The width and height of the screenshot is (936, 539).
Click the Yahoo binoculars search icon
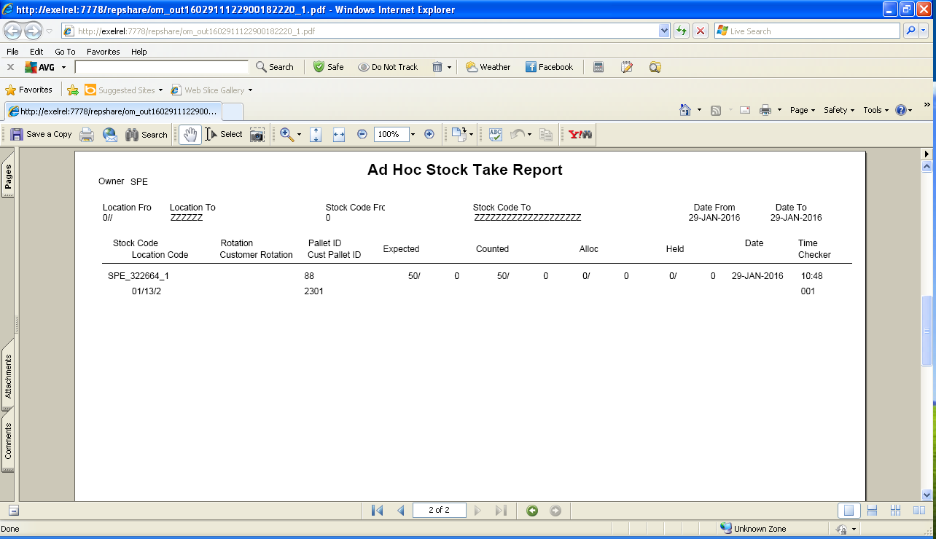[580, 135]
